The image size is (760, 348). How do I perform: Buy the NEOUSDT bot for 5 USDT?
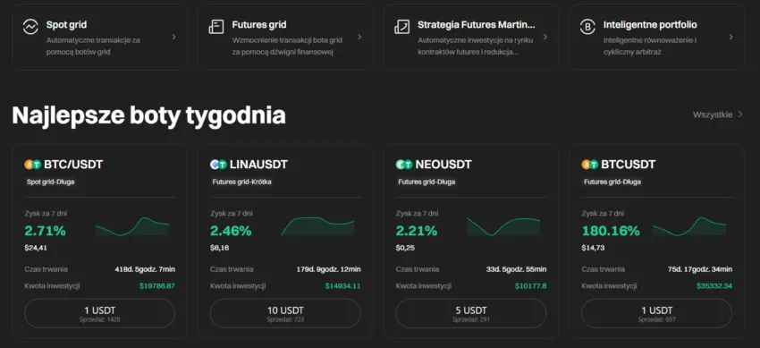click(471, 313)
